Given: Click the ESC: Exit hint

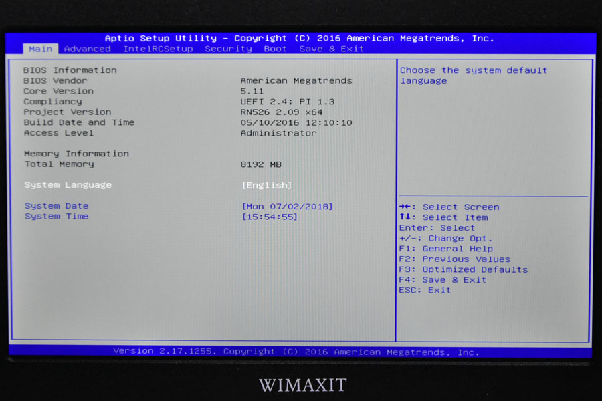Looking at the screenshot, I should click(425, 290).
